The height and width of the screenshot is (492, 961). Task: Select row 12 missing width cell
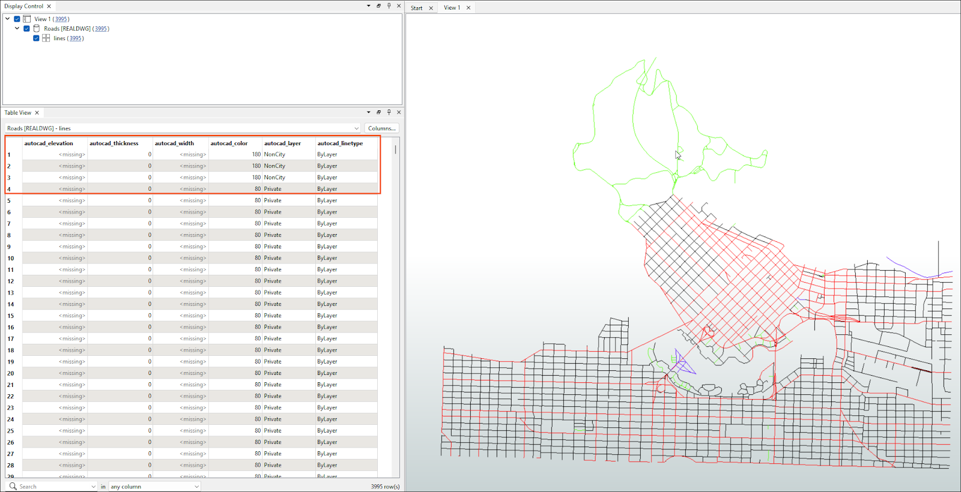181,281
